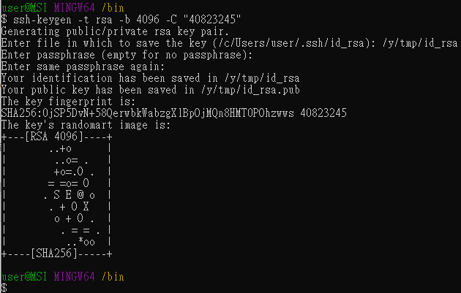Click "The key's randomart image is:" line
Viewport: 461px width, 293px height.
(x=86, y=125)
